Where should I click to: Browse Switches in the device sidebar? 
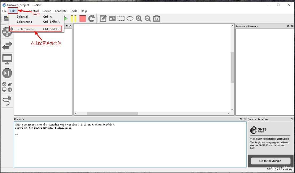click(x=7, y=46)
